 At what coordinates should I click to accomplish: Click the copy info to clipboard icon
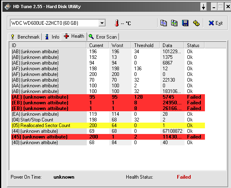(163, 23)
